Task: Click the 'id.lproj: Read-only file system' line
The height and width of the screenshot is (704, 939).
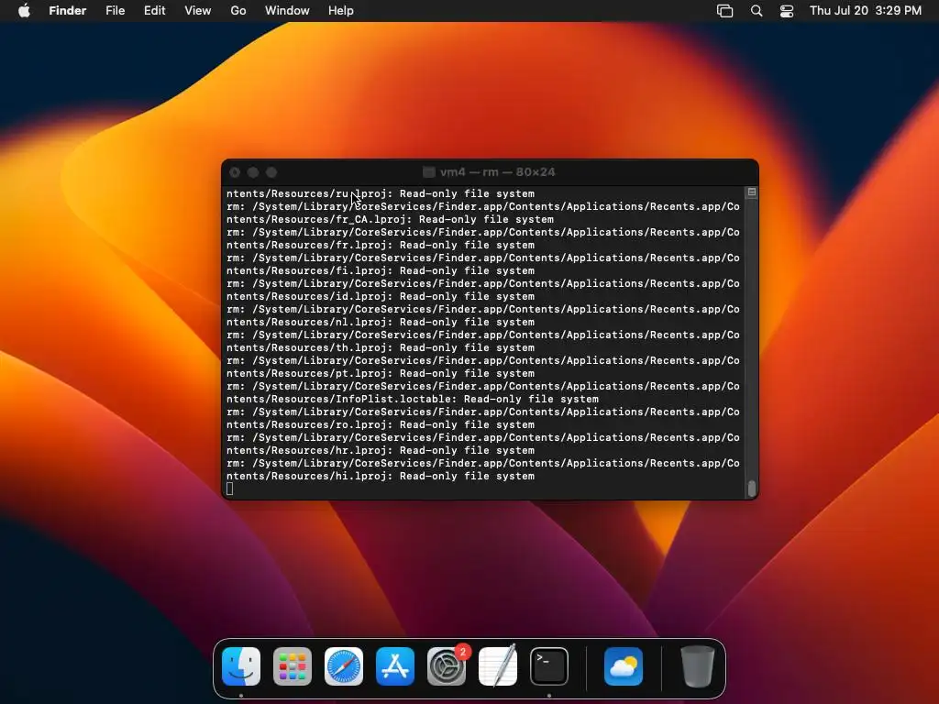Action: [x=381, y=297]
